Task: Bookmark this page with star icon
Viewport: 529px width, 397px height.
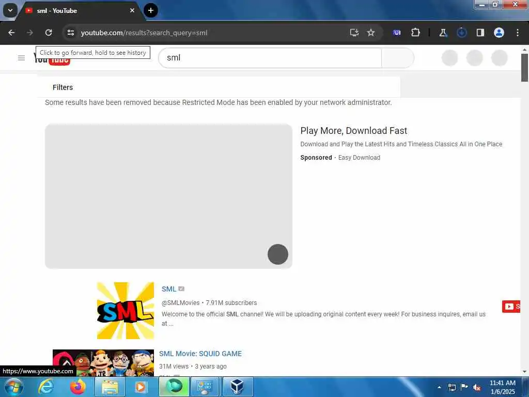Action: [x=371, y=33]
